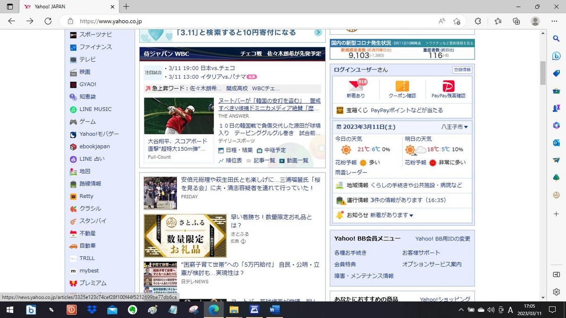Open Read aloud icon in address bar
The width and height of the screenshot is (566, 318).
(442, 21)
